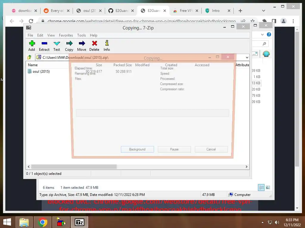Viewport: 305px width, 228px height.
Task: Open Chrome from the taskbar
Action: click(x=43, y=222)
